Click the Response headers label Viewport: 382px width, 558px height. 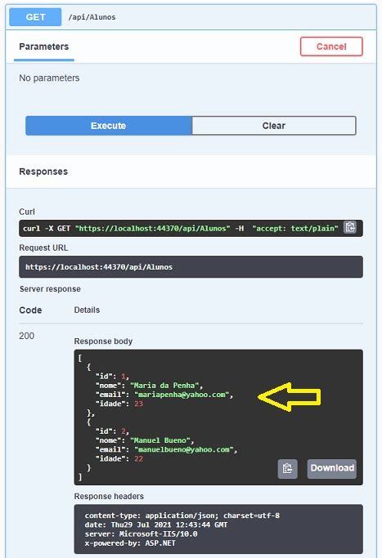[x=109, y=497]
